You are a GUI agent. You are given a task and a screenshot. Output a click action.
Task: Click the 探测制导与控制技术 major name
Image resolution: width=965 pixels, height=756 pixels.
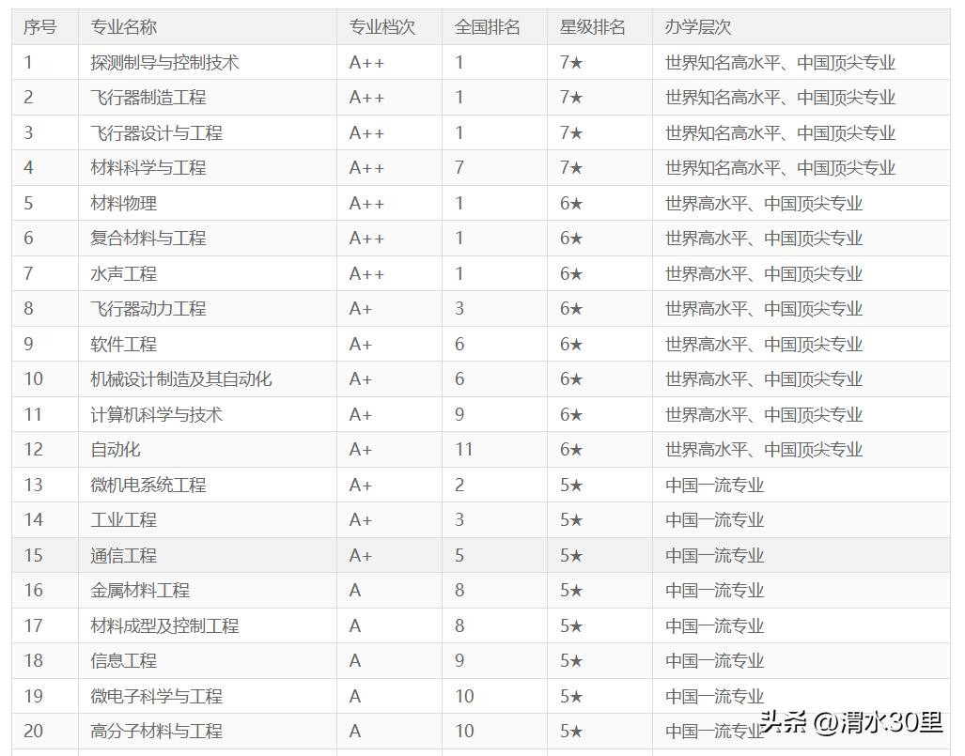(164, 63)
